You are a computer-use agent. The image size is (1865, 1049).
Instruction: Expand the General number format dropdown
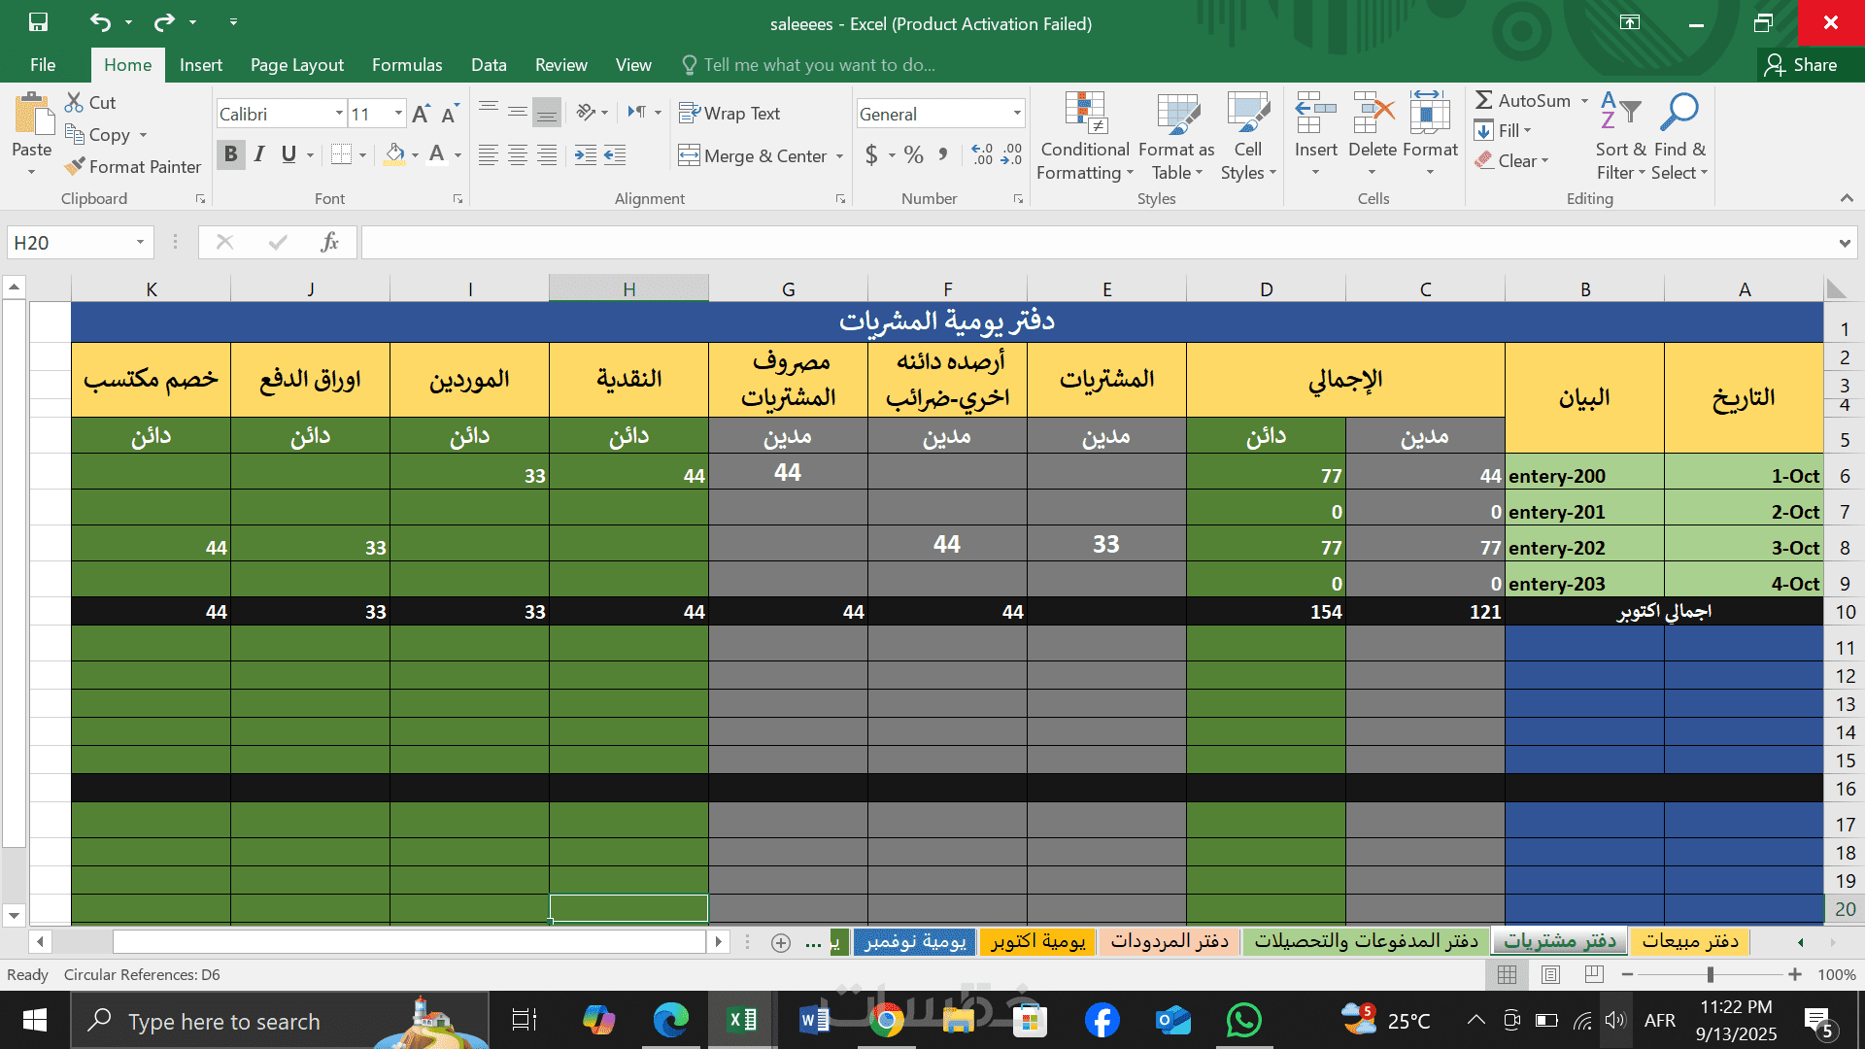pyautogui.click(x=1017, y=114)
